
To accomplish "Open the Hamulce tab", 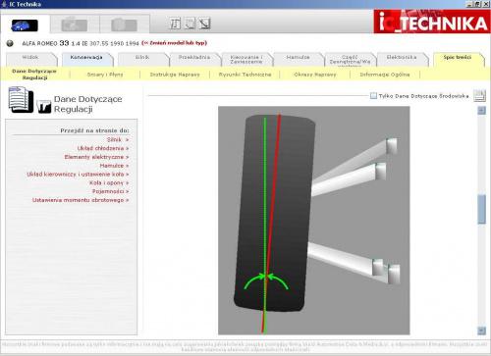I will pyautogui.click(x=298, y=57).
